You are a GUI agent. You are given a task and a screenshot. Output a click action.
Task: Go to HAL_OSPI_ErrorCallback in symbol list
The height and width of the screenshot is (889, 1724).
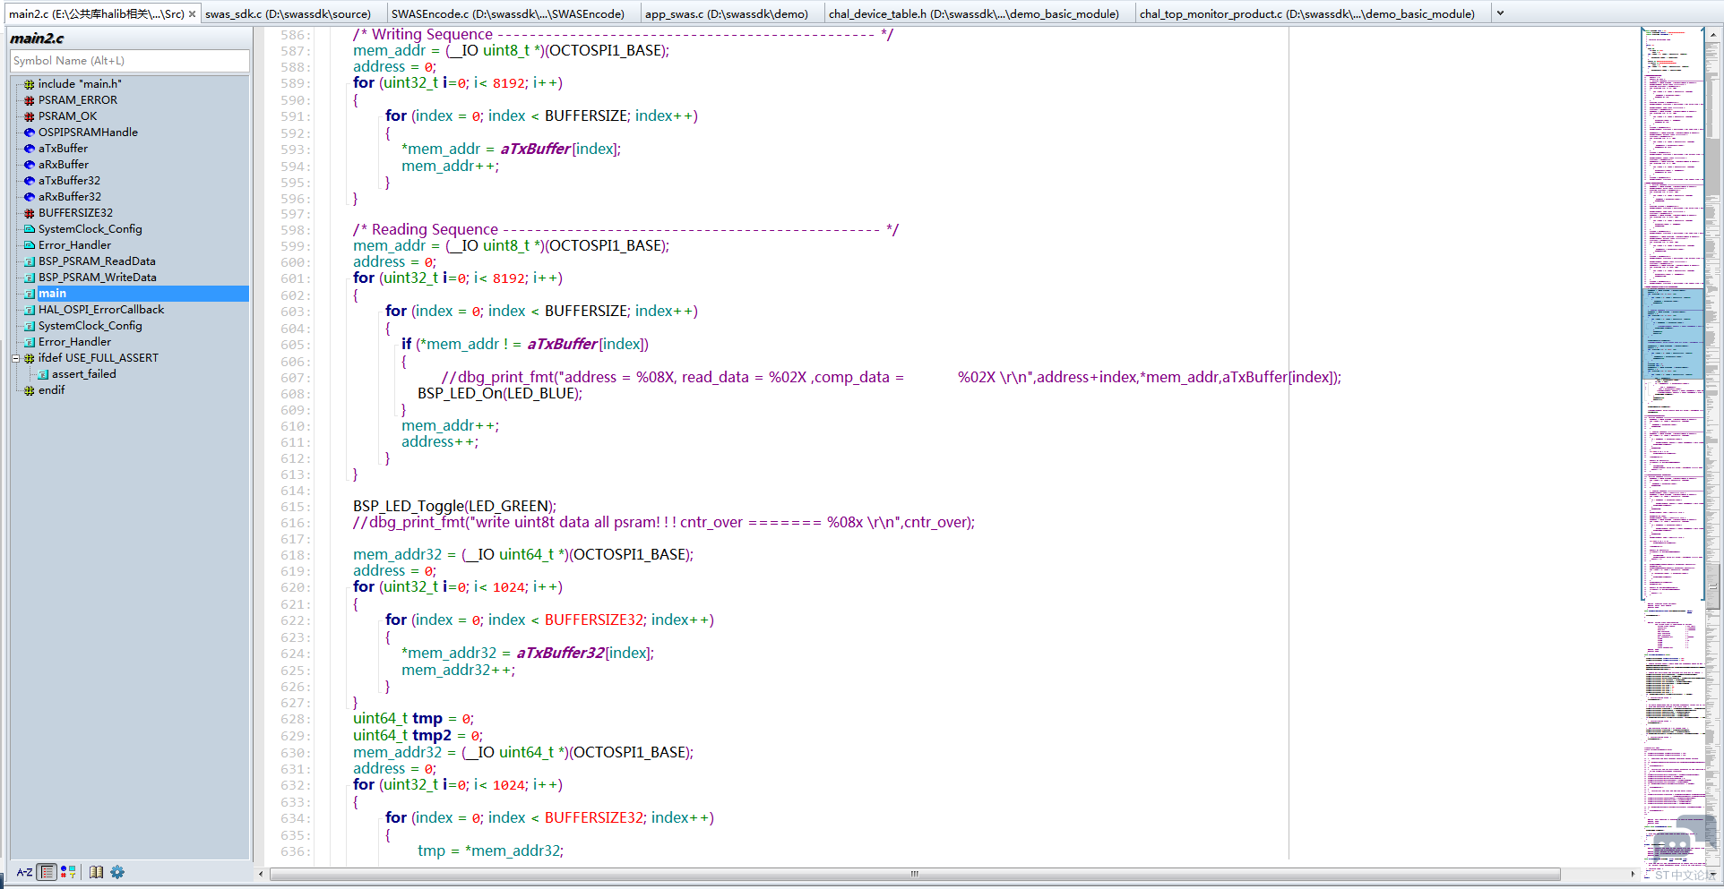point(100,310)
